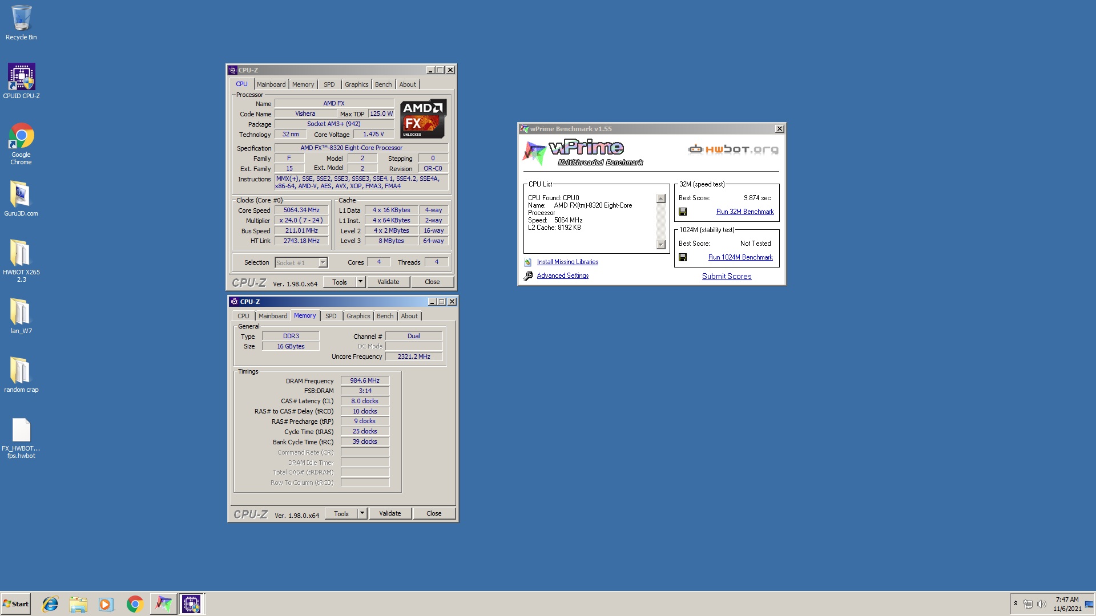Open About tab in upper CPU-Z
The width and height of the screenshot is (1096, 616).
click(408, 84)
